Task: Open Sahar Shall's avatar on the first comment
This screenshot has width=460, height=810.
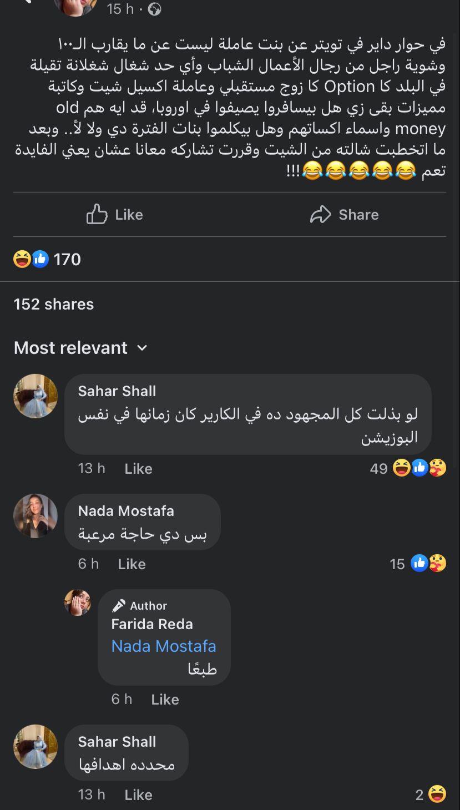Action: (x=36, y=396)
